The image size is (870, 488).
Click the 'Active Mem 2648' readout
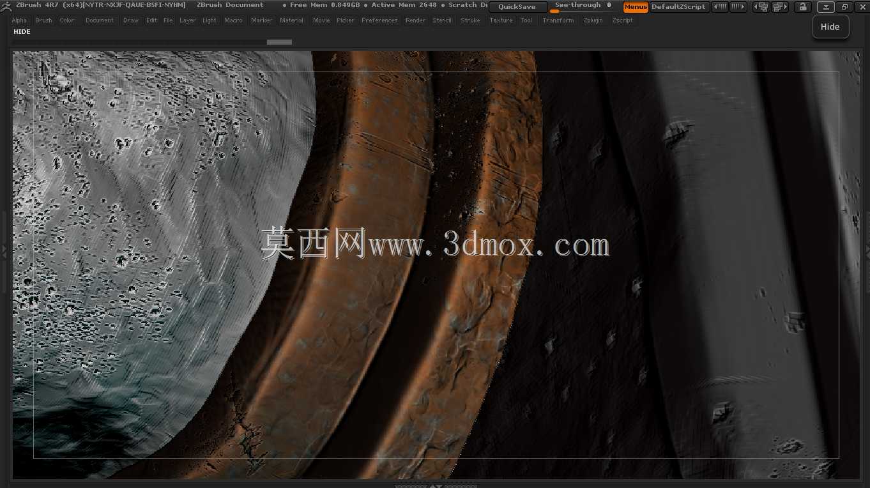[404, 5]
